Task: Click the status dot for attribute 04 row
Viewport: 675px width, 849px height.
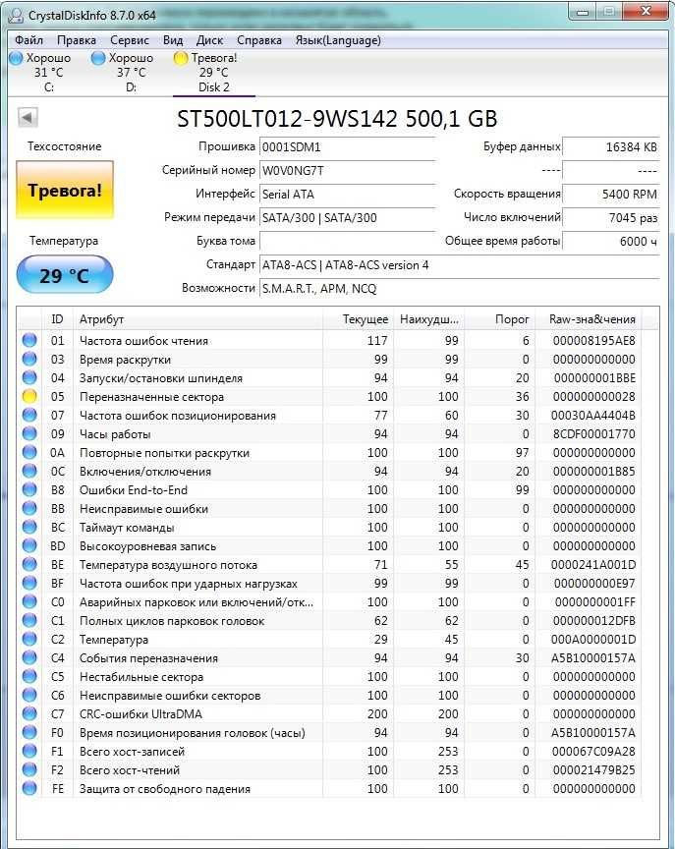Action: [x=29, y=377]
